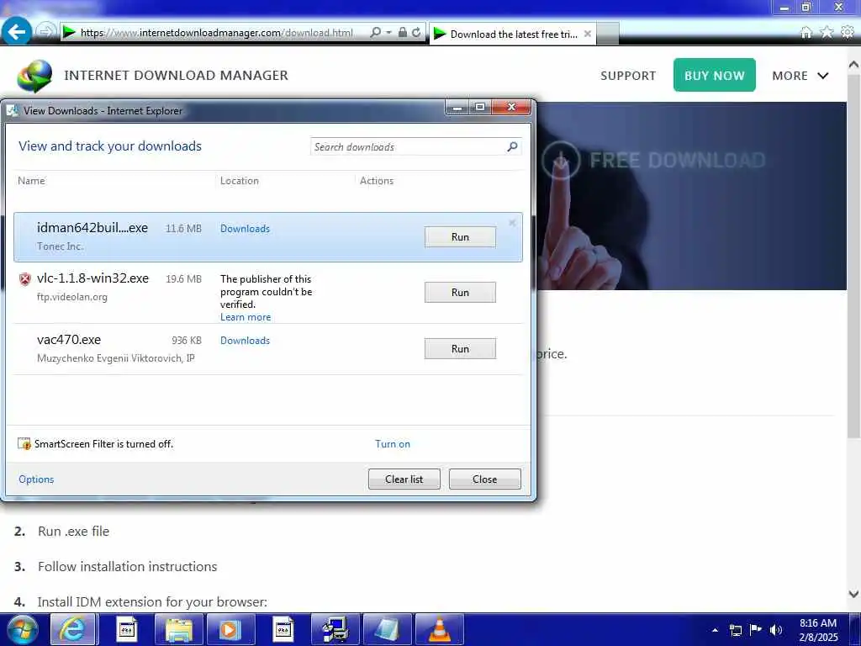Select the 'Download the latest free tri...' tab
861x646 pixels.
(x=512, y=34)
